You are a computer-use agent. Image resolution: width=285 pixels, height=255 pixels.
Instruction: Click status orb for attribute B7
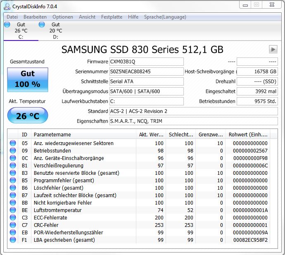[x=13, y=195]
